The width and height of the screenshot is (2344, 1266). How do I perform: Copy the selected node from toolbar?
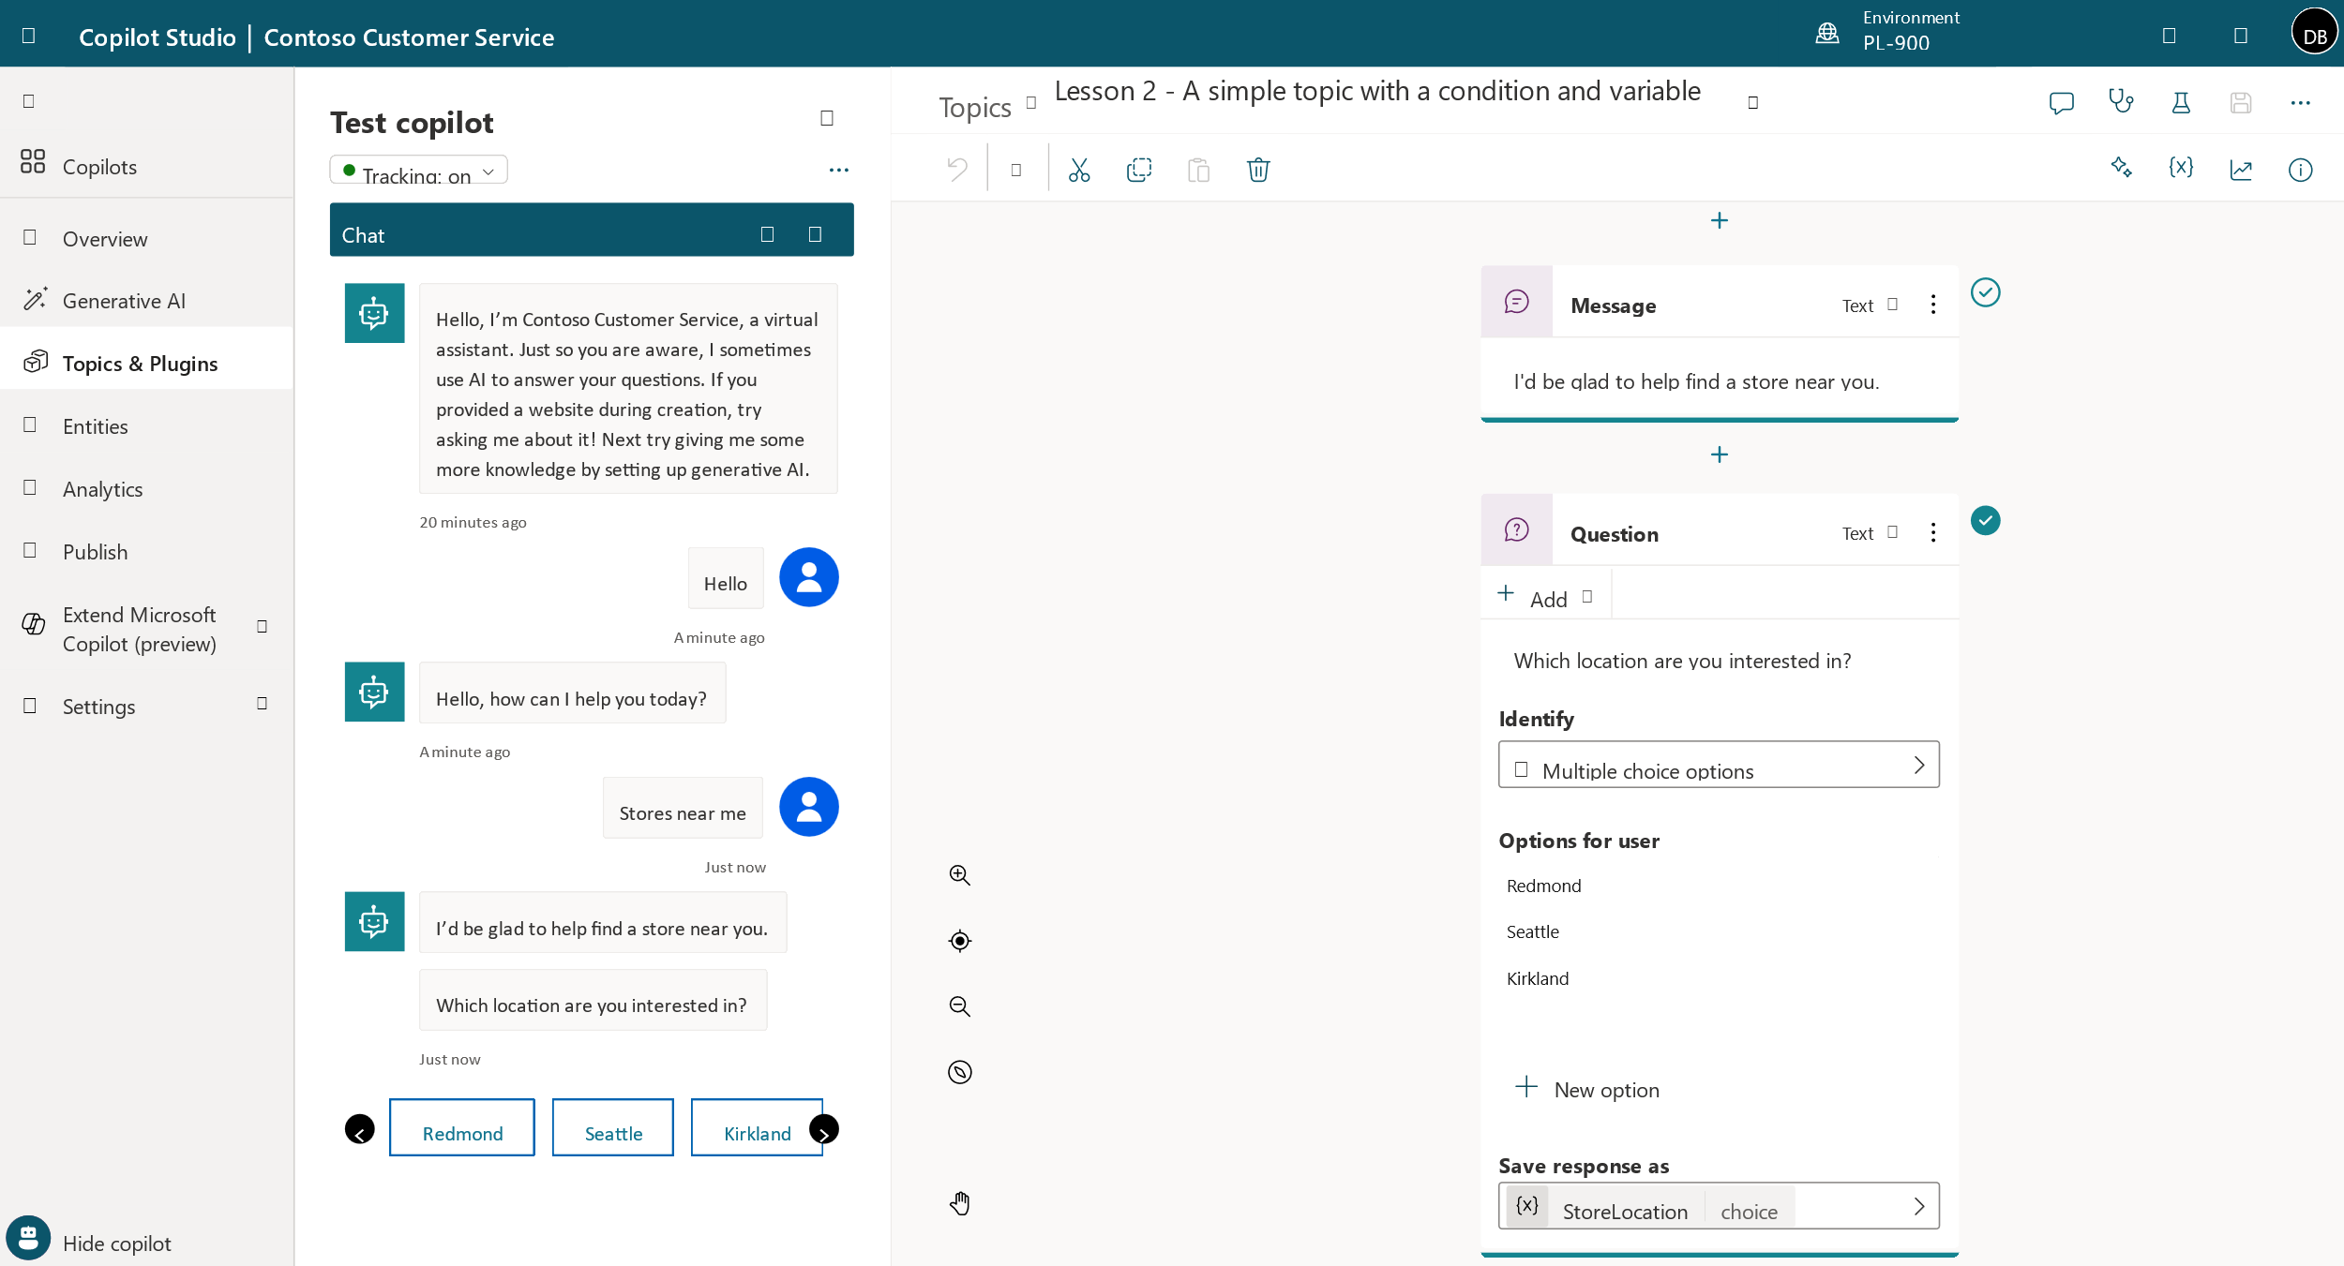coord(1139,170)
